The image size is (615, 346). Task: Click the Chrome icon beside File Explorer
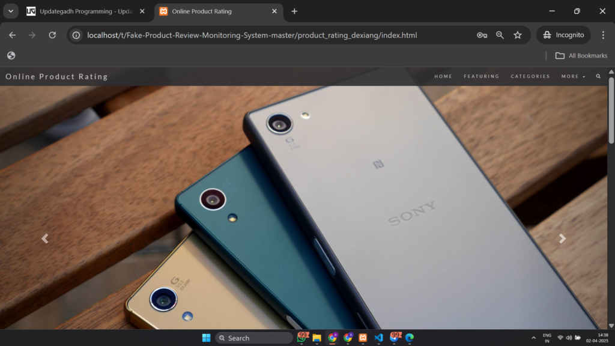tap(332, 338)
